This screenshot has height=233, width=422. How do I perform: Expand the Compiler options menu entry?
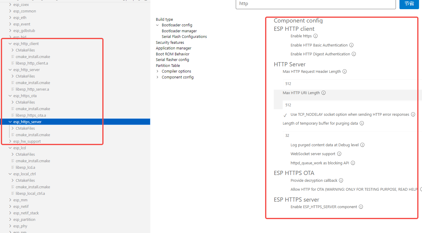157,71
